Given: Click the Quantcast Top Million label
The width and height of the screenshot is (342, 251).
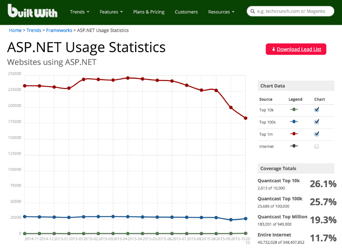Looking at the screenshot, I should coord(282,217).
